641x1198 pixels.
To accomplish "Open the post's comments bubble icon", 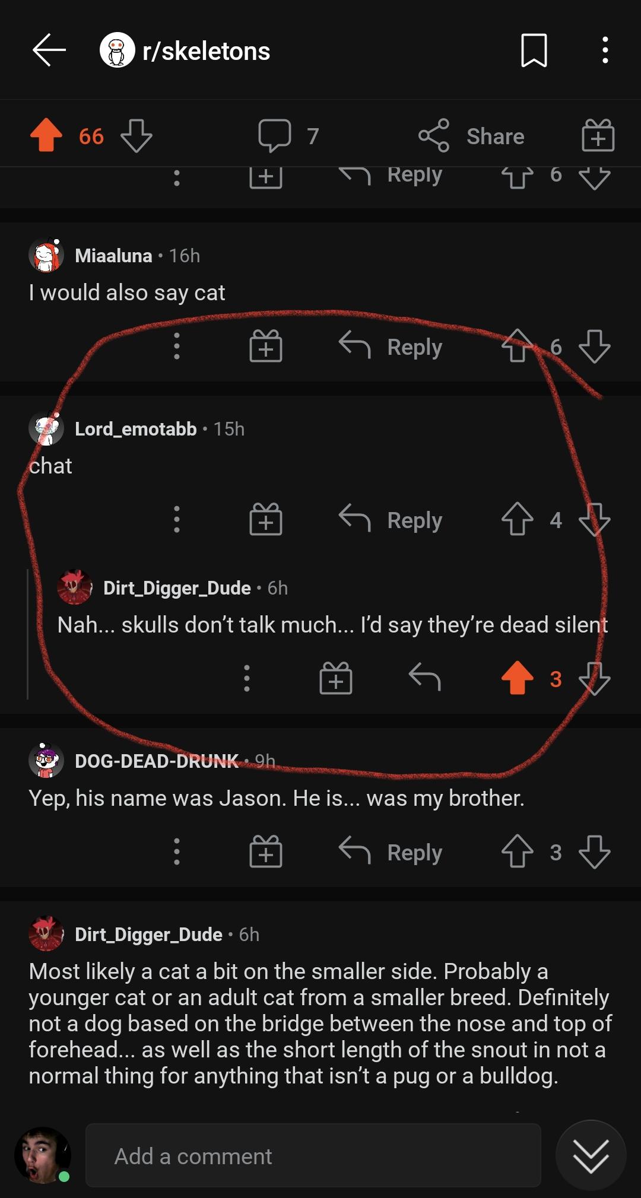I will (274, 136).
